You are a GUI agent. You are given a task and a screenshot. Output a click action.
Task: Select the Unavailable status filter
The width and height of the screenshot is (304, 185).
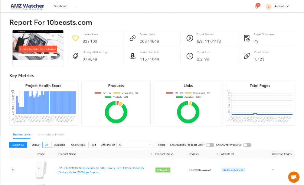click(x=78, y=145)
